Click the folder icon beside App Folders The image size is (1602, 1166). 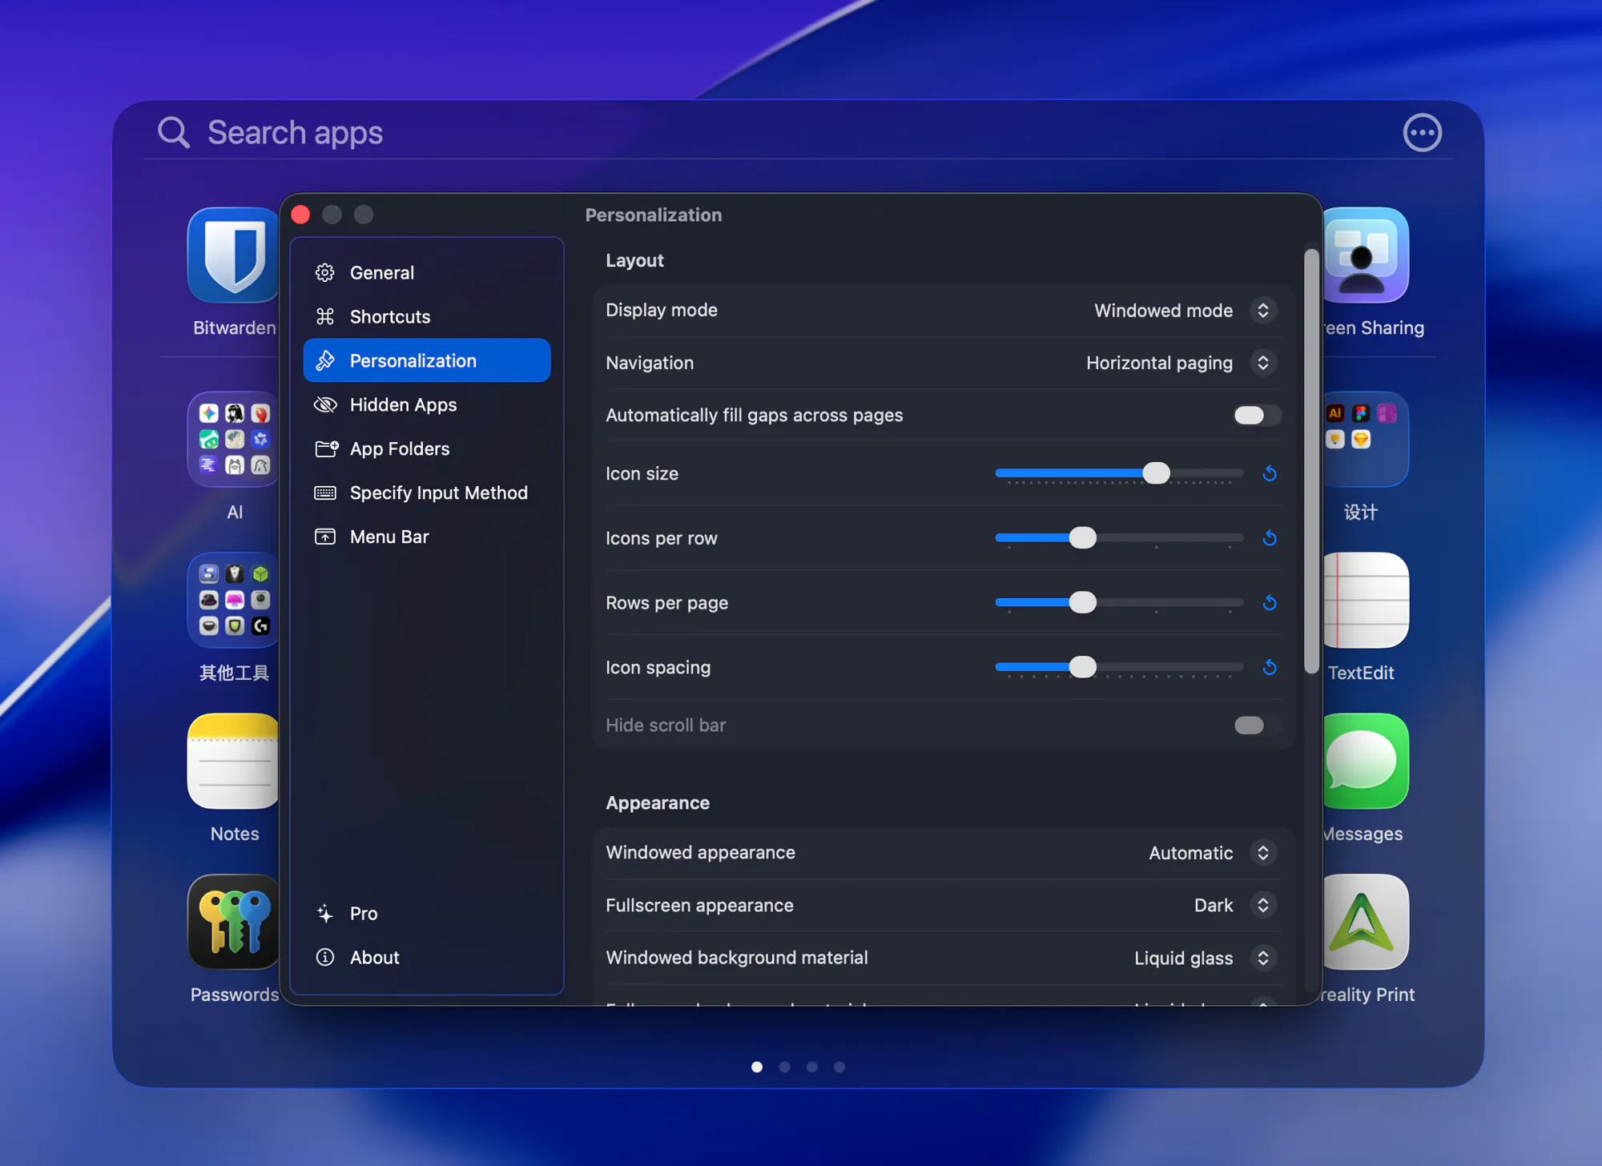click(x=326, y=449)
